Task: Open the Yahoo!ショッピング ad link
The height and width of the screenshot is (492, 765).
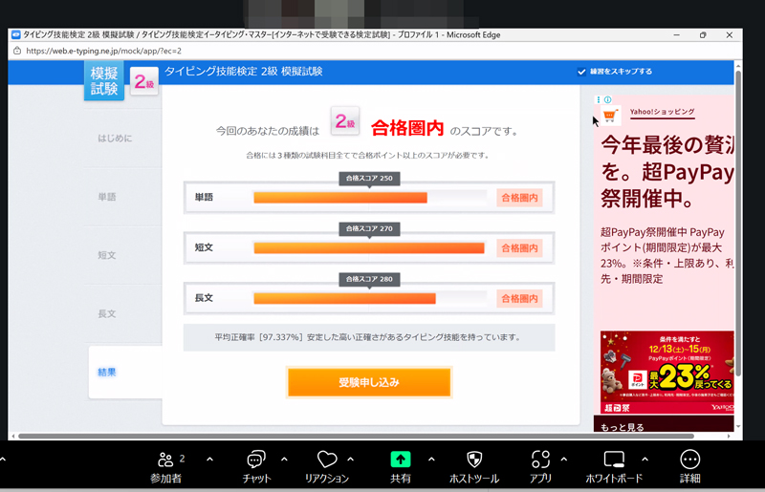Action: click(x=662, y=113)
